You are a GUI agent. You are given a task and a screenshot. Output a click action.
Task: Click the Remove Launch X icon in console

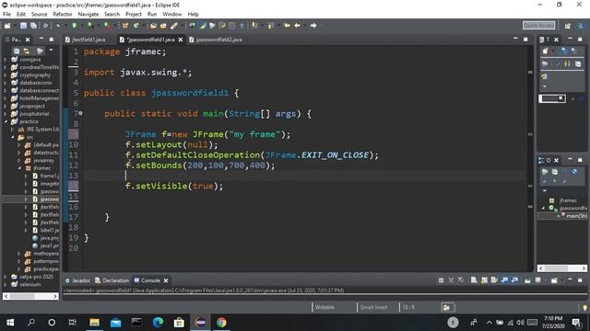pos(451,280)
